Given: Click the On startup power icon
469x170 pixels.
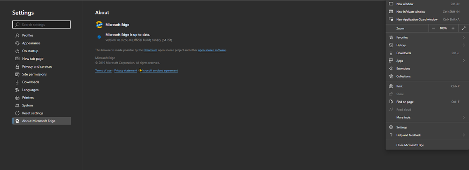Looking at the screenshot, I should (x=17, y=51).
